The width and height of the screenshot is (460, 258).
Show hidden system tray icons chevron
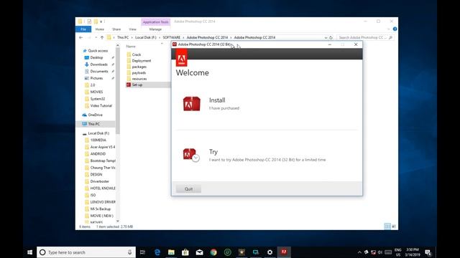click(359, 252)
